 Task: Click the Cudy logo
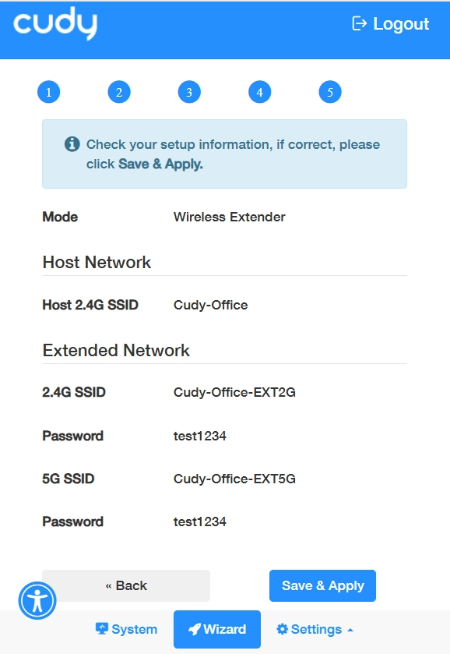point(55,23)
